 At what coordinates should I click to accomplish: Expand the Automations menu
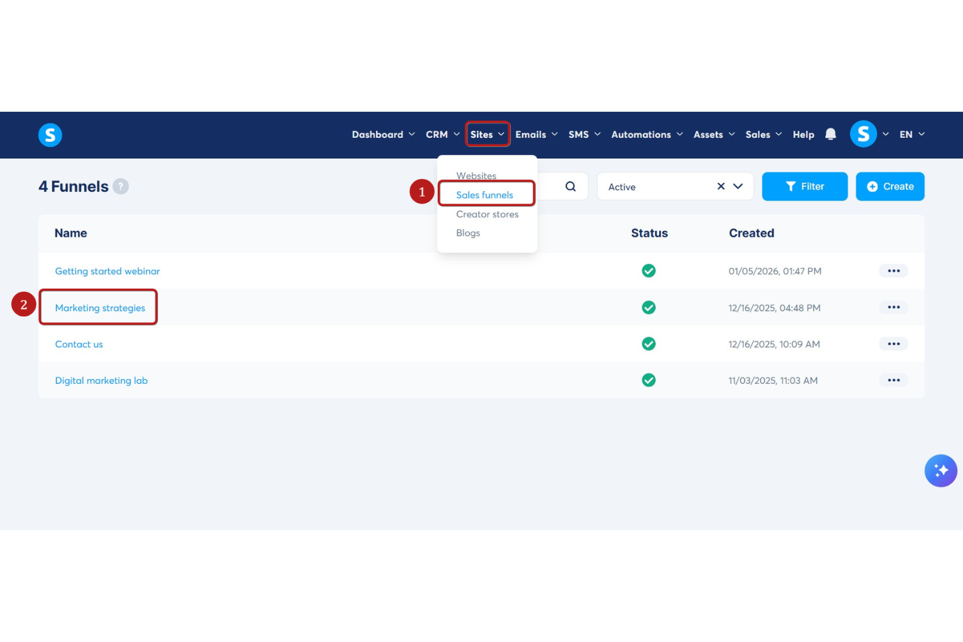pos(647,135)
